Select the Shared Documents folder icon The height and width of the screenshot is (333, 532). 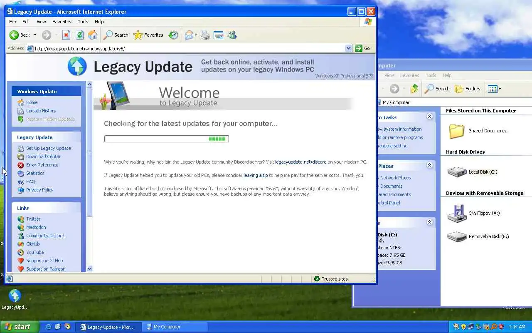[456, 131]
